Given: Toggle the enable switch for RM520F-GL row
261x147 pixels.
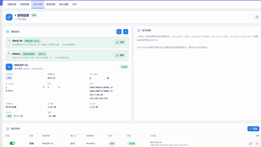Looking at the screenshot, I should (x=12, y=143).
